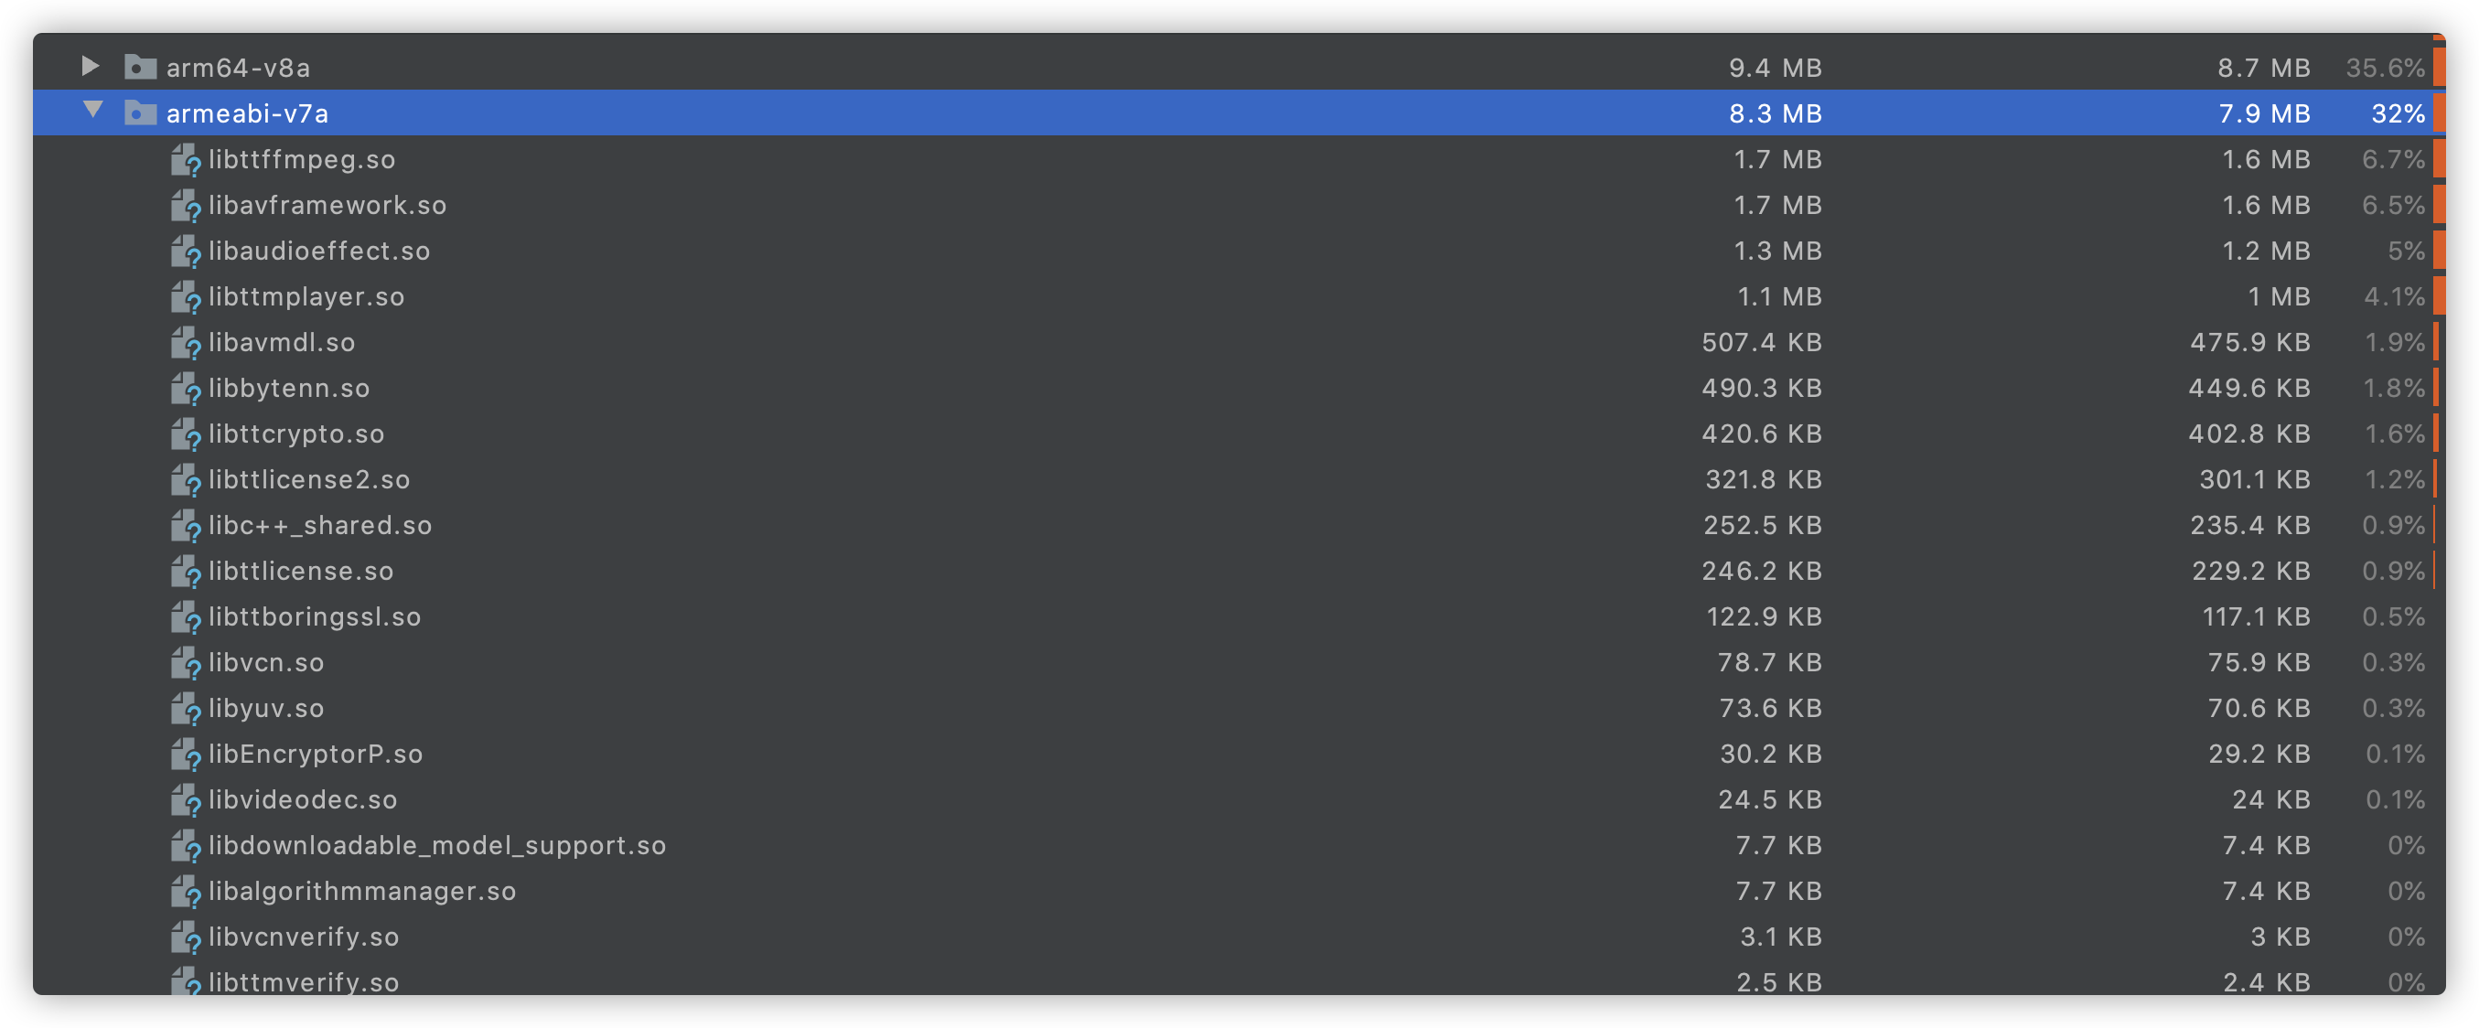Click the arm64-v8a folder icon

pos(141,67)
